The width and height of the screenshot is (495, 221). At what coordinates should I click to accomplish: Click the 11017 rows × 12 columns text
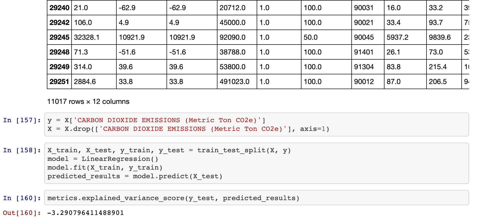click(x=88, y=101)
